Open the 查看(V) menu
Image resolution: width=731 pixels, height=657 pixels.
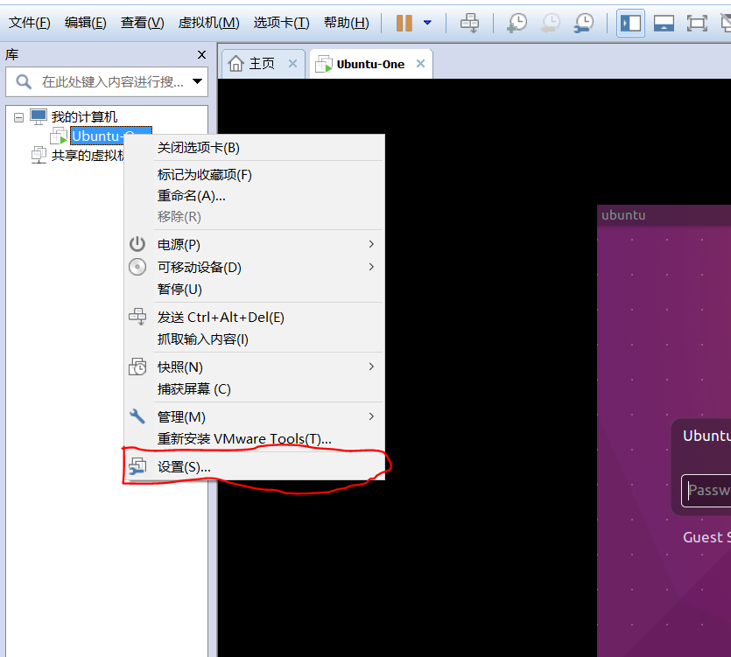142,23
